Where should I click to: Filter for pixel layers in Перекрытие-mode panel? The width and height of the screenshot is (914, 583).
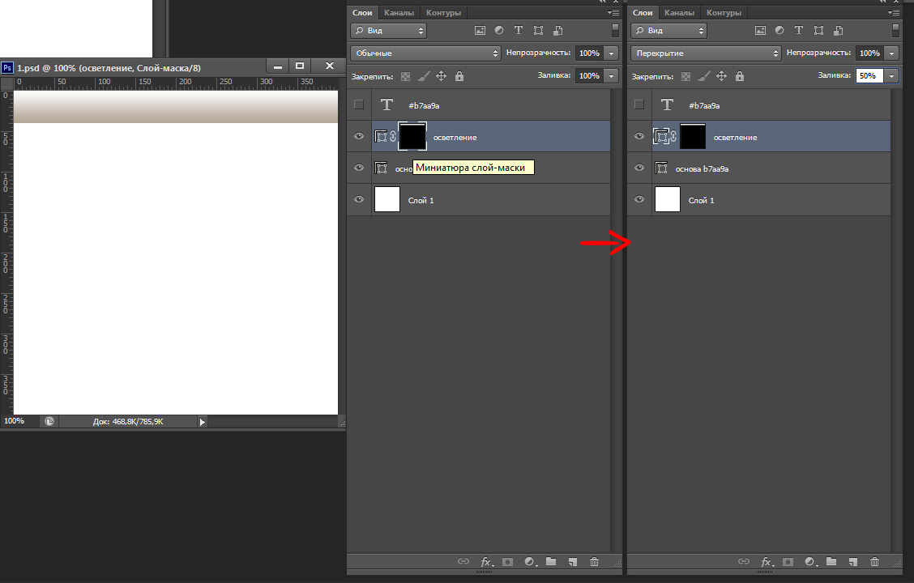(x=760, y=30)
